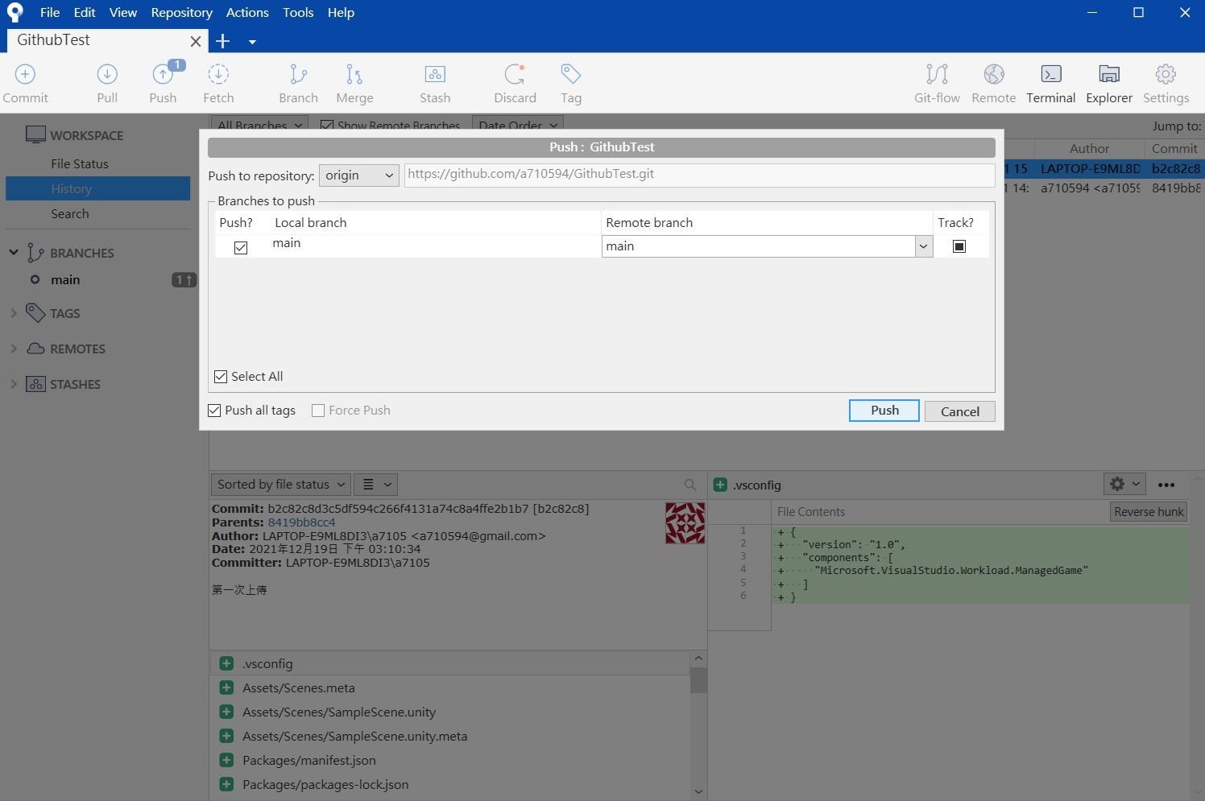Toggle the Track checkbox for main

[959, 246]
